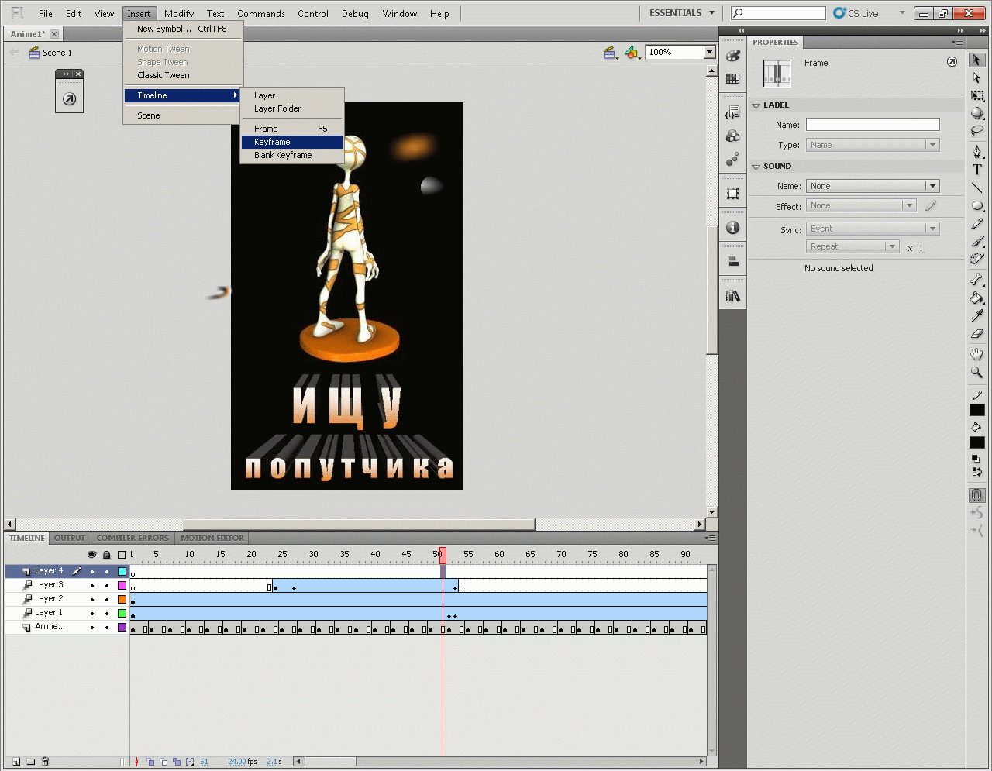Collapse the SOUND section
This screenshot has width=992, height=771.
click(756, 167)
